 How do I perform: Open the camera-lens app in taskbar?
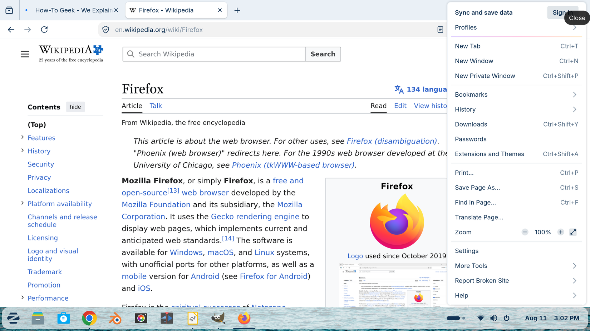click(x=141, y=318)
